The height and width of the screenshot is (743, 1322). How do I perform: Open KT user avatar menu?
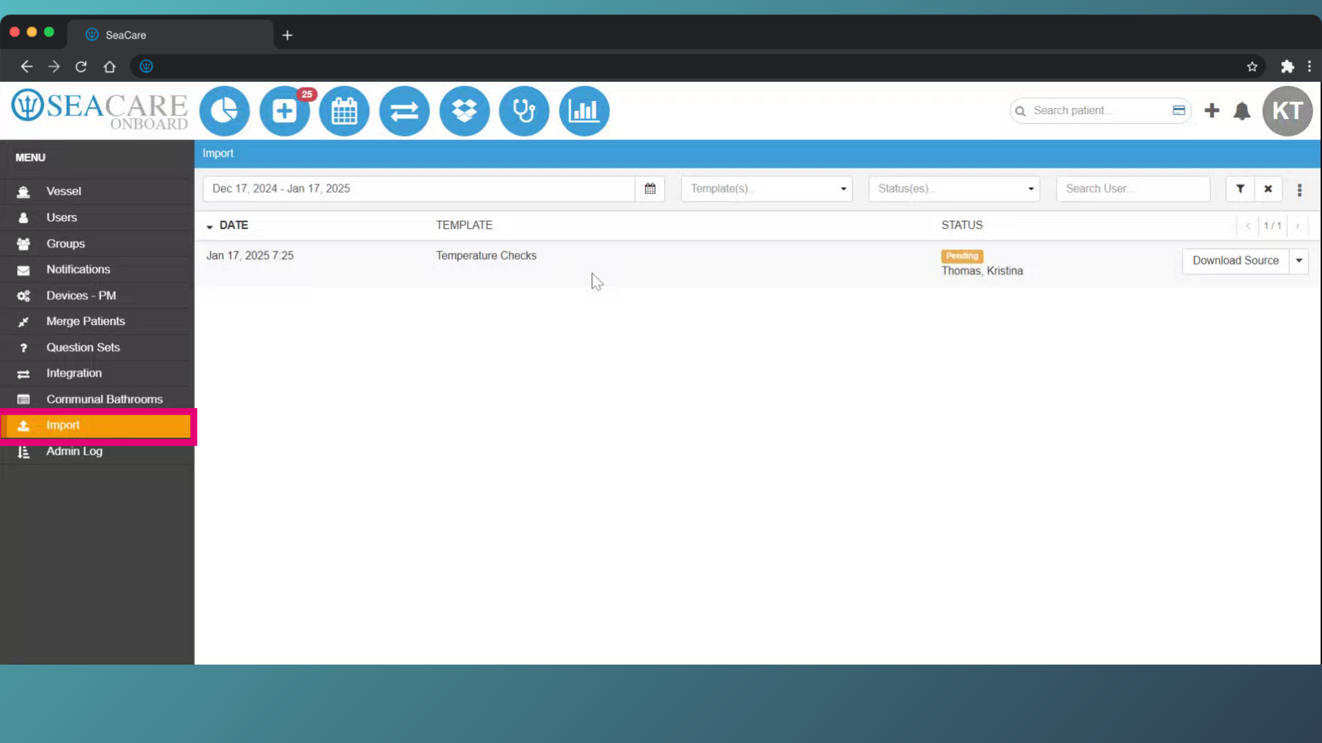point(1288,111)
